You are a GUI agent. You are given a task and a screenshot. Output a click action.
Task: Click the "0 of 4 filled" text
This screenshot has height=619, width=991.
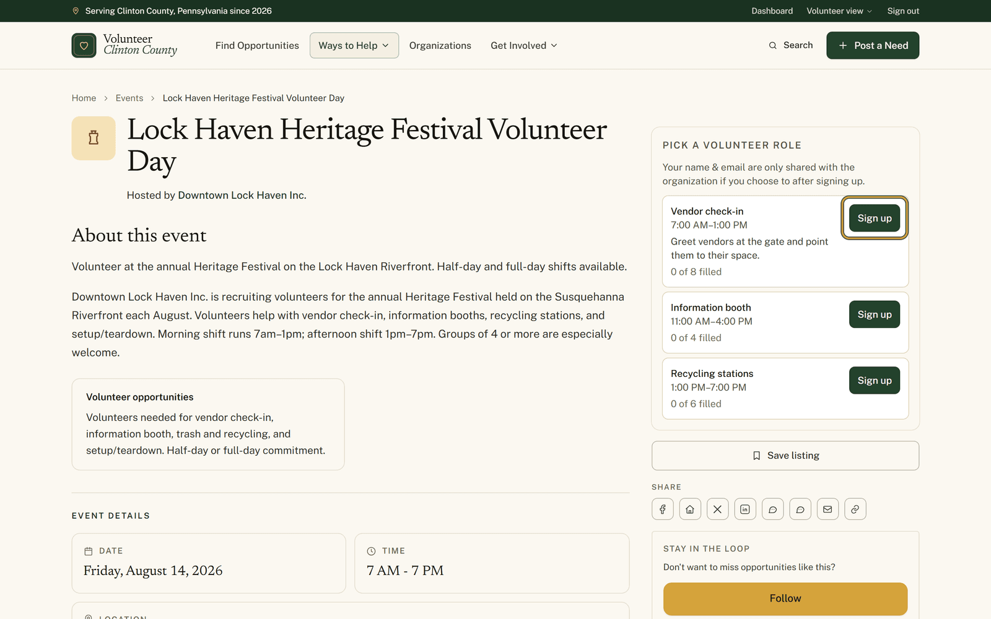pyautogui.click(x=696, y=338)
